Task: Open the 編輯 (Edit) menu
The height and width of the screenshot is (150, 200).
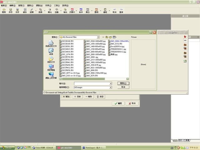Action: [x=12, y=6]
